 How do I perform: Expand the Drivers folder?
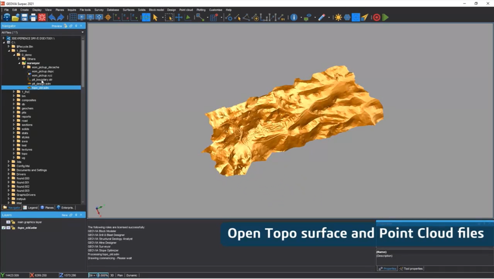pyautogui.click(x=9, y=174)
